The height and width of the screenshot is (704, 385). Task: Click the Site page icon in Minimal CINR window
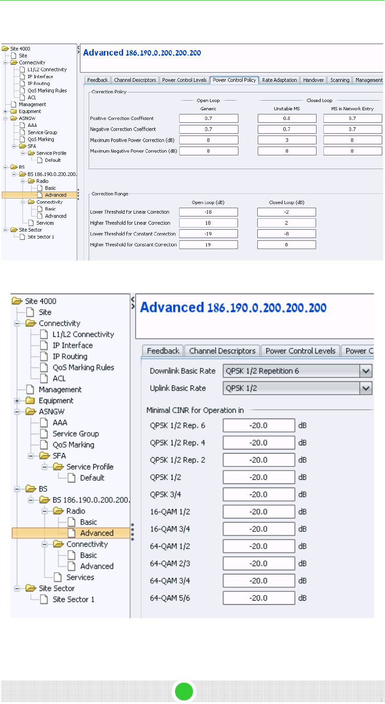tap(30, 312)
